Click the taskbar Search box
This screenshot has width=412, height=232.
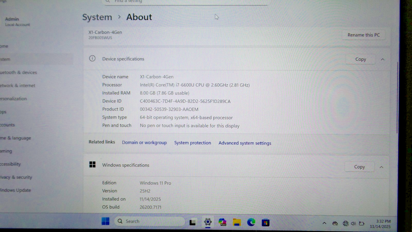150,221
